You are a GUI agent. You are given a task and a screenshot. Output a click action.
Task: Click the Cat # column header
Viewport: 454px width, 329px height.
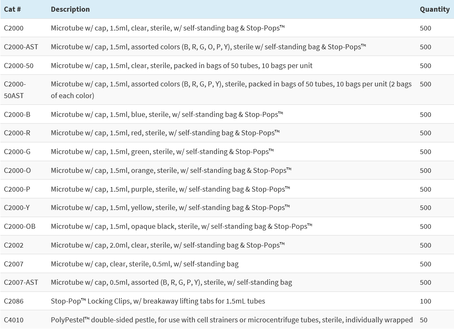(13, 9)
